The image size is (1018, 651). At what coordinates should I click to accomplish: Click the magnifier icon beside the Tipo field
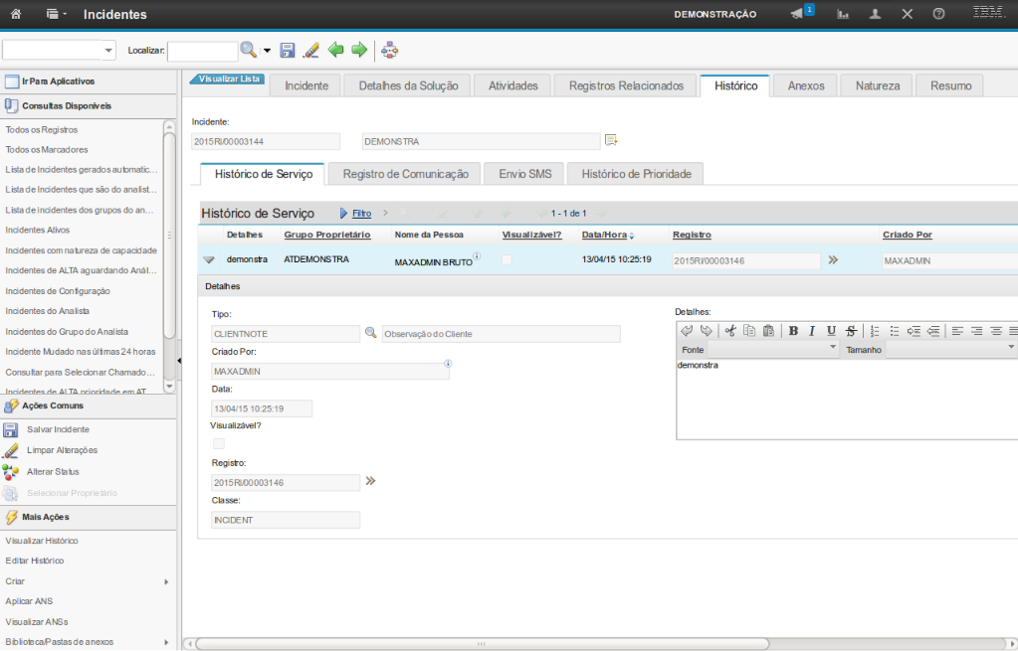point(370,334)
